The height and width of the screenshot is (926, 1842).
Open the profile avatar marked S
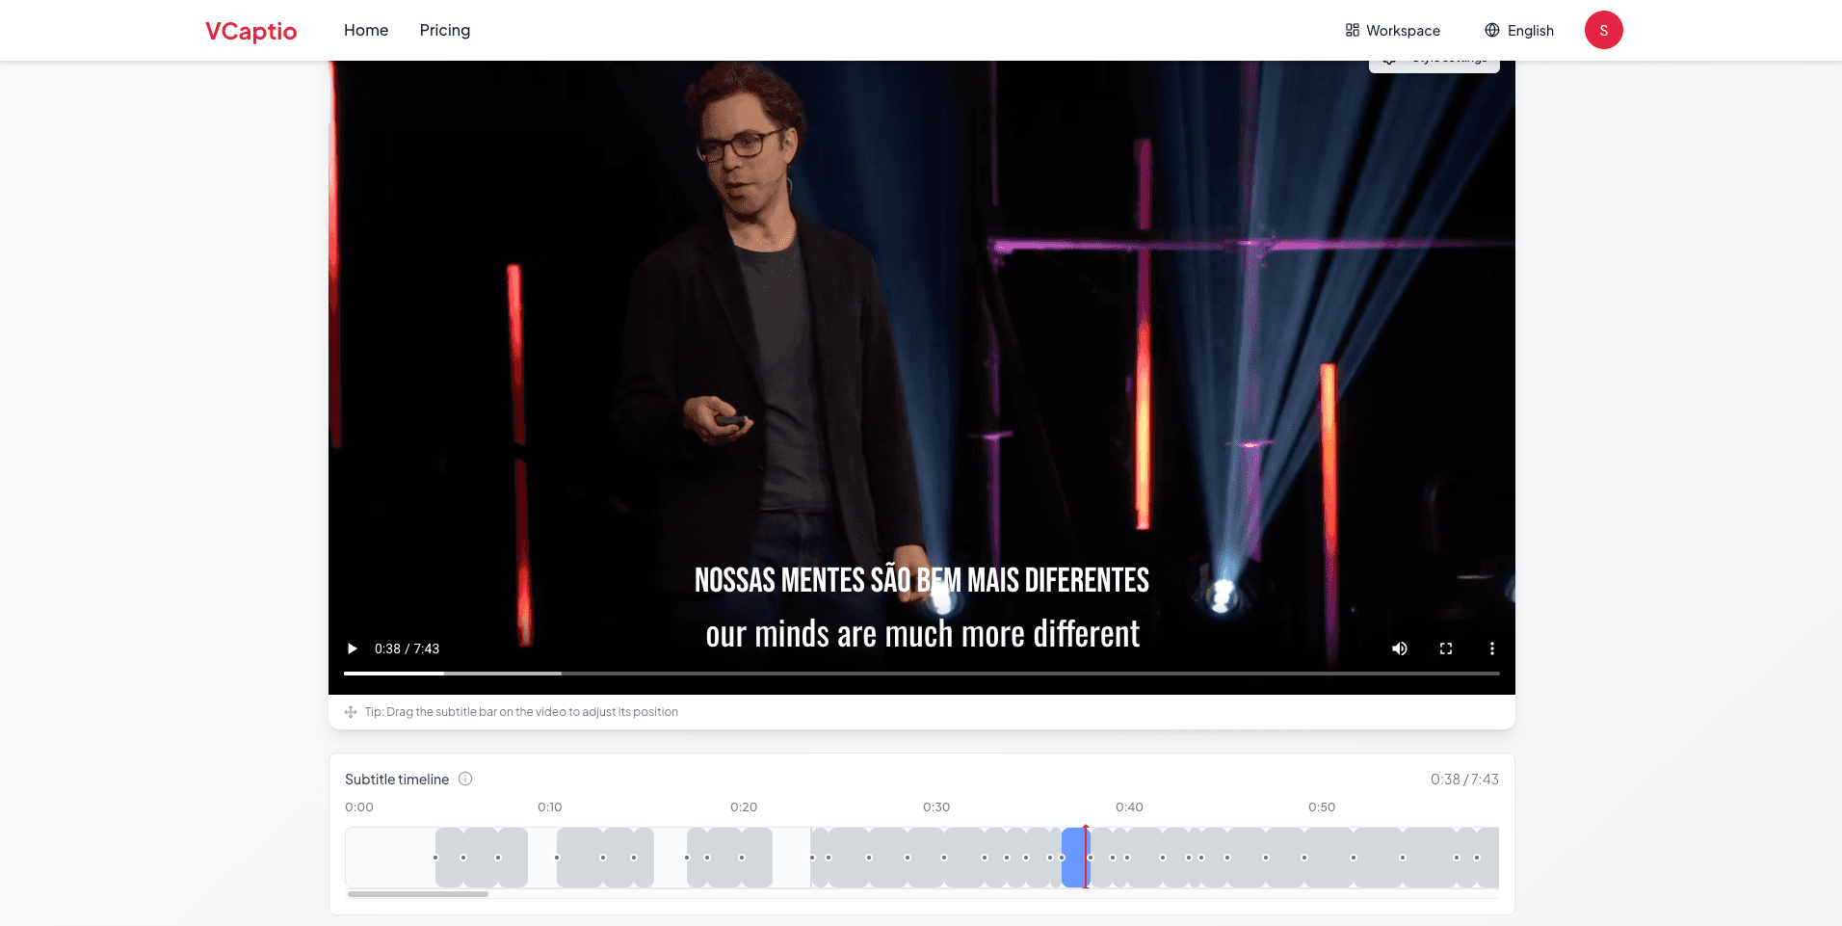click(x=1603, y=30)
